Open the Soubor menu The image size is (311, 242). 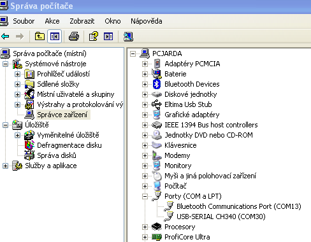click(24, 21)
